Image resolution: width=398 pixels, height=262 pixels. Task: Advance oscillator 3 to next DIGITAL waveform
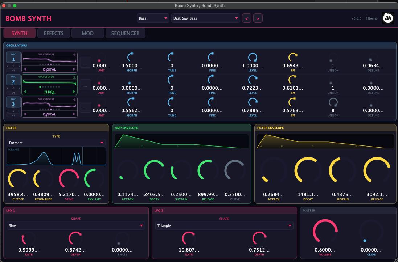pyautogui.click(x=74, y=113)
